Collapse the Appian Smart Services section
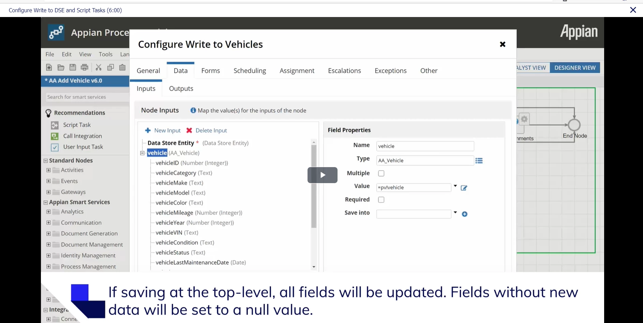This screenshot has width=643, height=323. pyautogui.click(x=45, y=202)
